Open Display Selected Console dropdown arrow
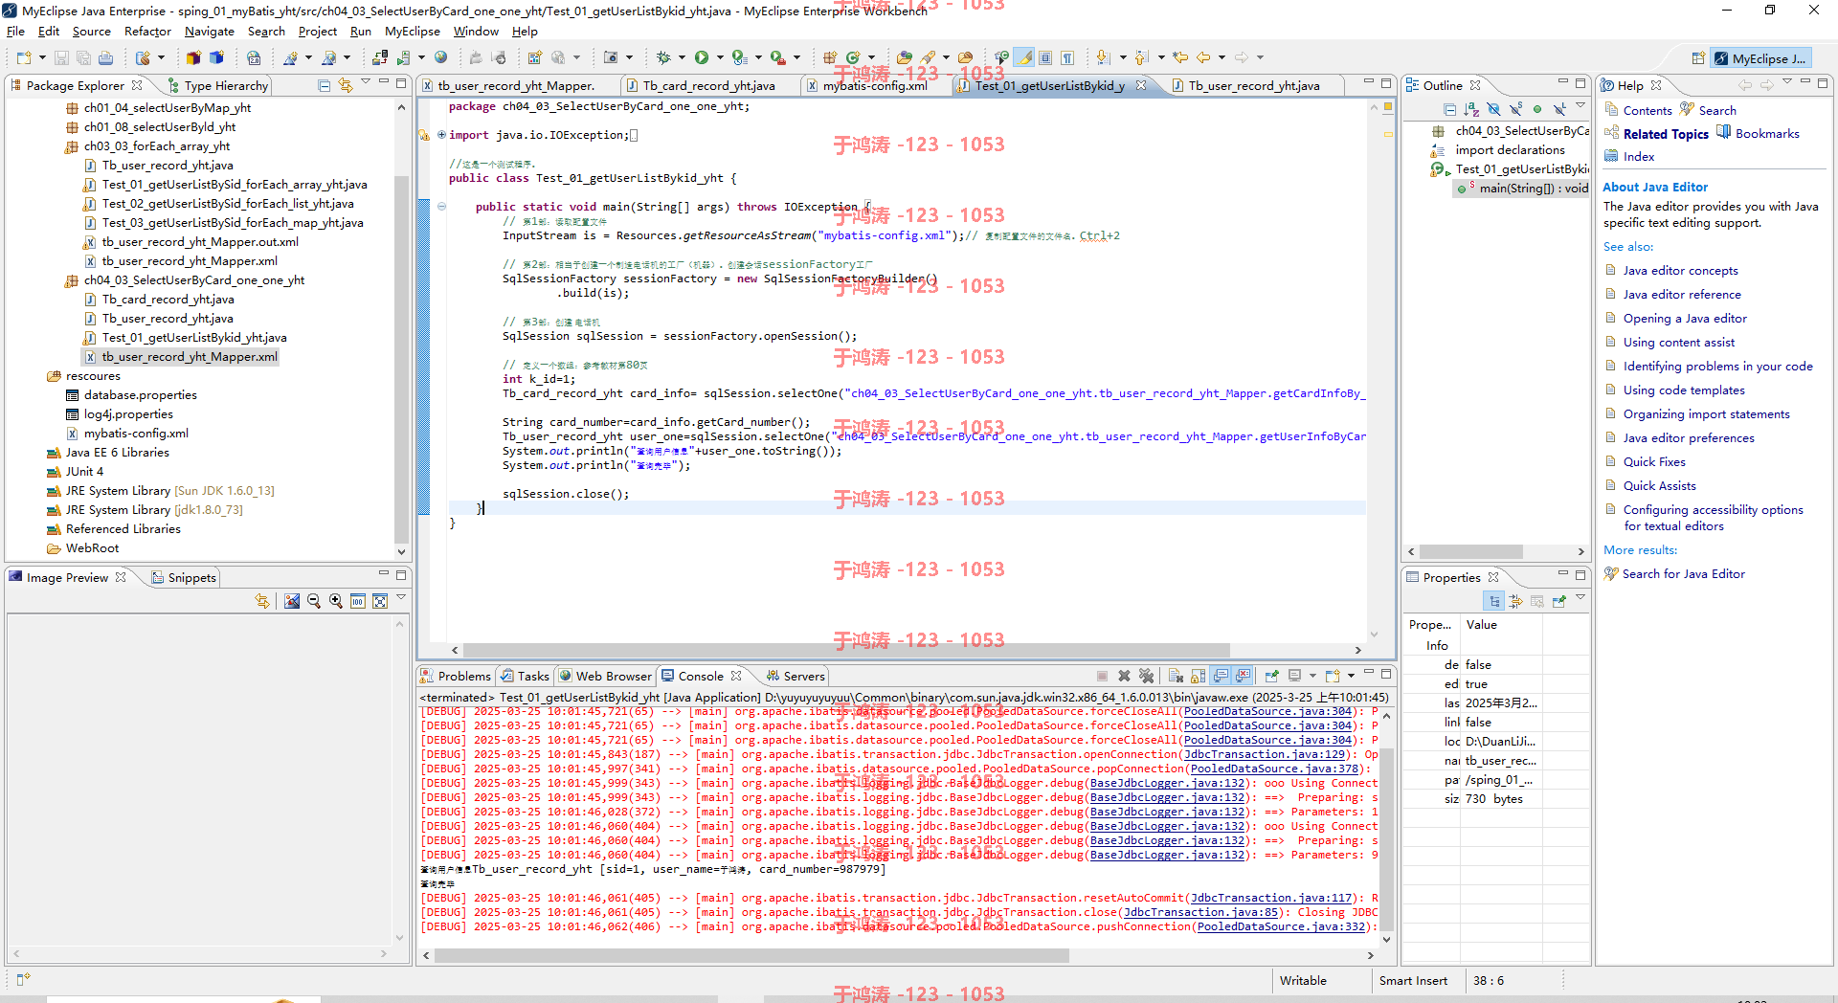The height and width of the screenshot is (1003, 1838). point(1312,676)
